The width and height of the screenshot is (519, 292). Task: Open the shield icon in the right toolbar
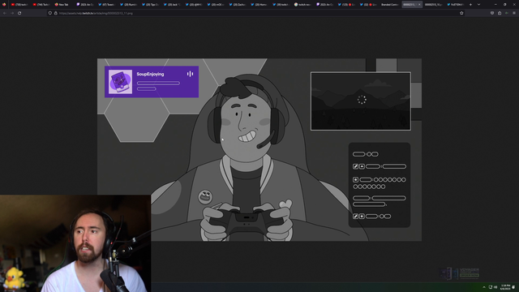(492, 13)
